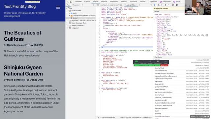Resume script execution in debugger
The width and height of the screenshot is (211, 119).
(x=155, y=5)
